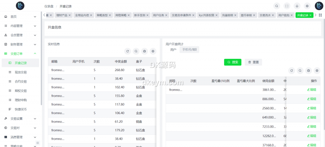Click 编辑 link for 3861.000 row
The width and height of the screenshot is (325, 147).
tap(311, 90)
